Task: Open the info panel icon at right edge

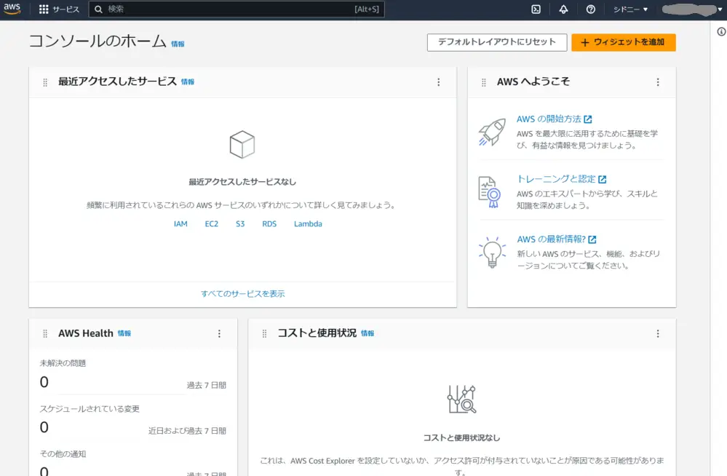Action: [x=721, y=31]
